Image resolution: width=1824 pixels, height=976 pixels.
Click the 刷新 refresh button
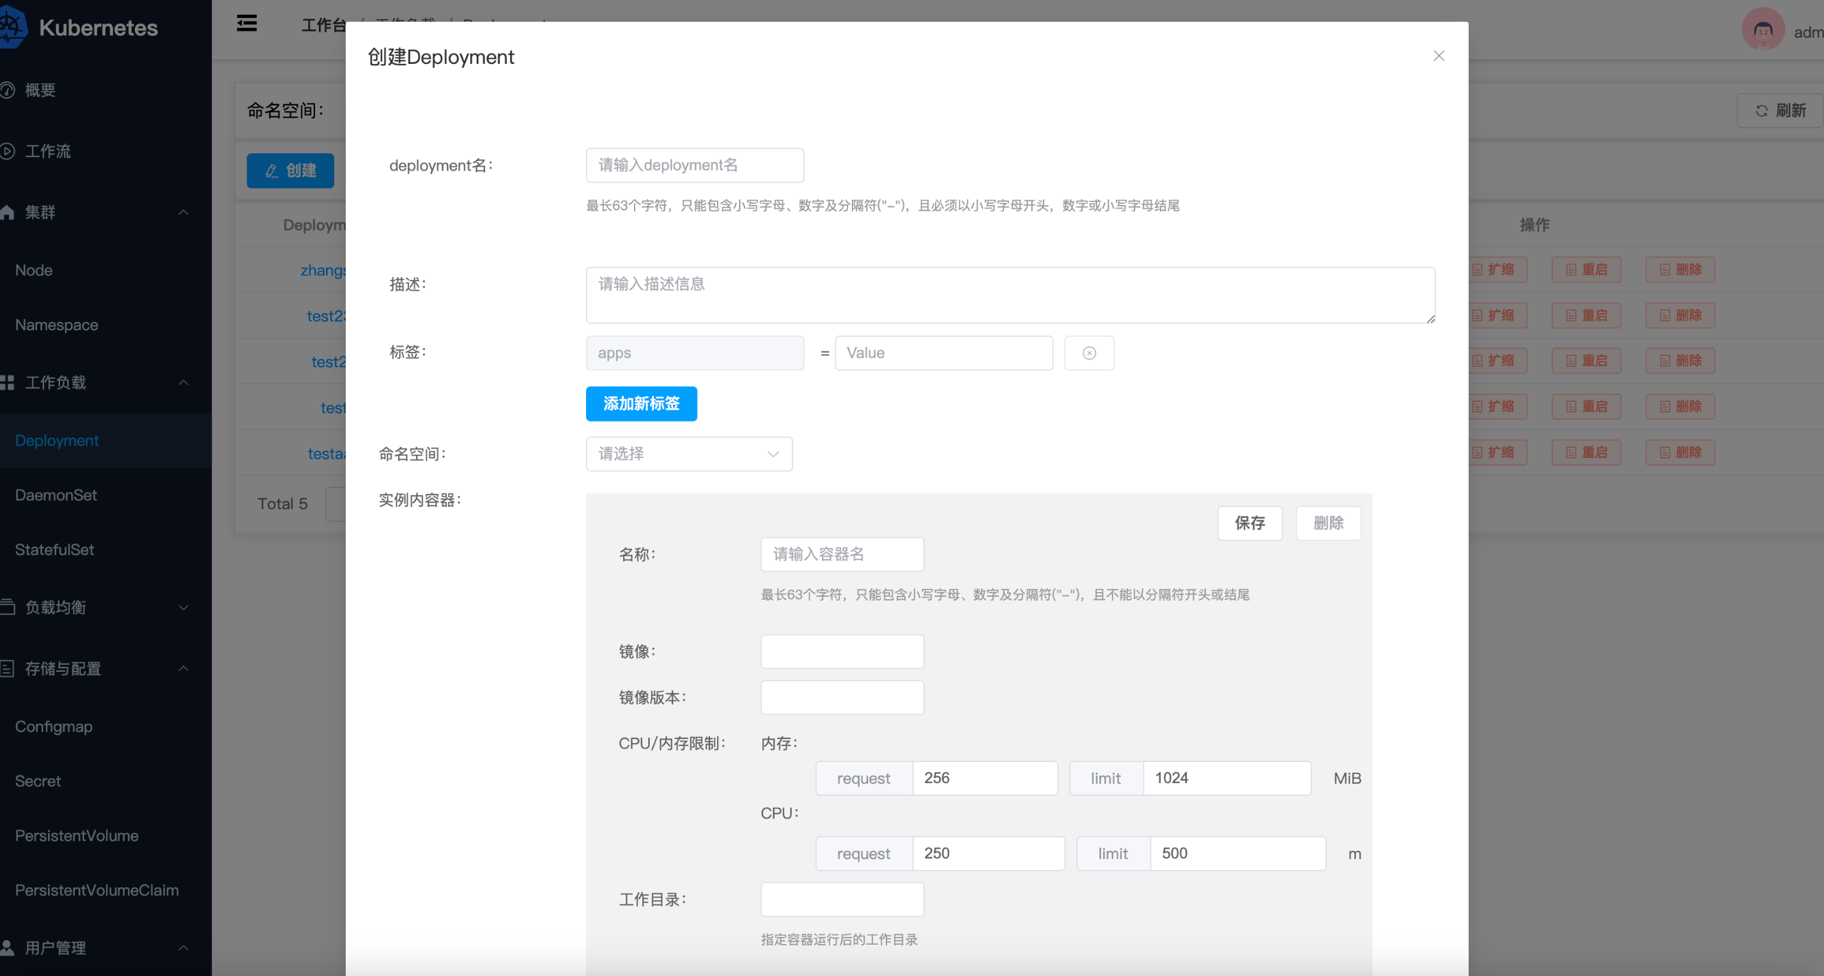coord(1779,111)
